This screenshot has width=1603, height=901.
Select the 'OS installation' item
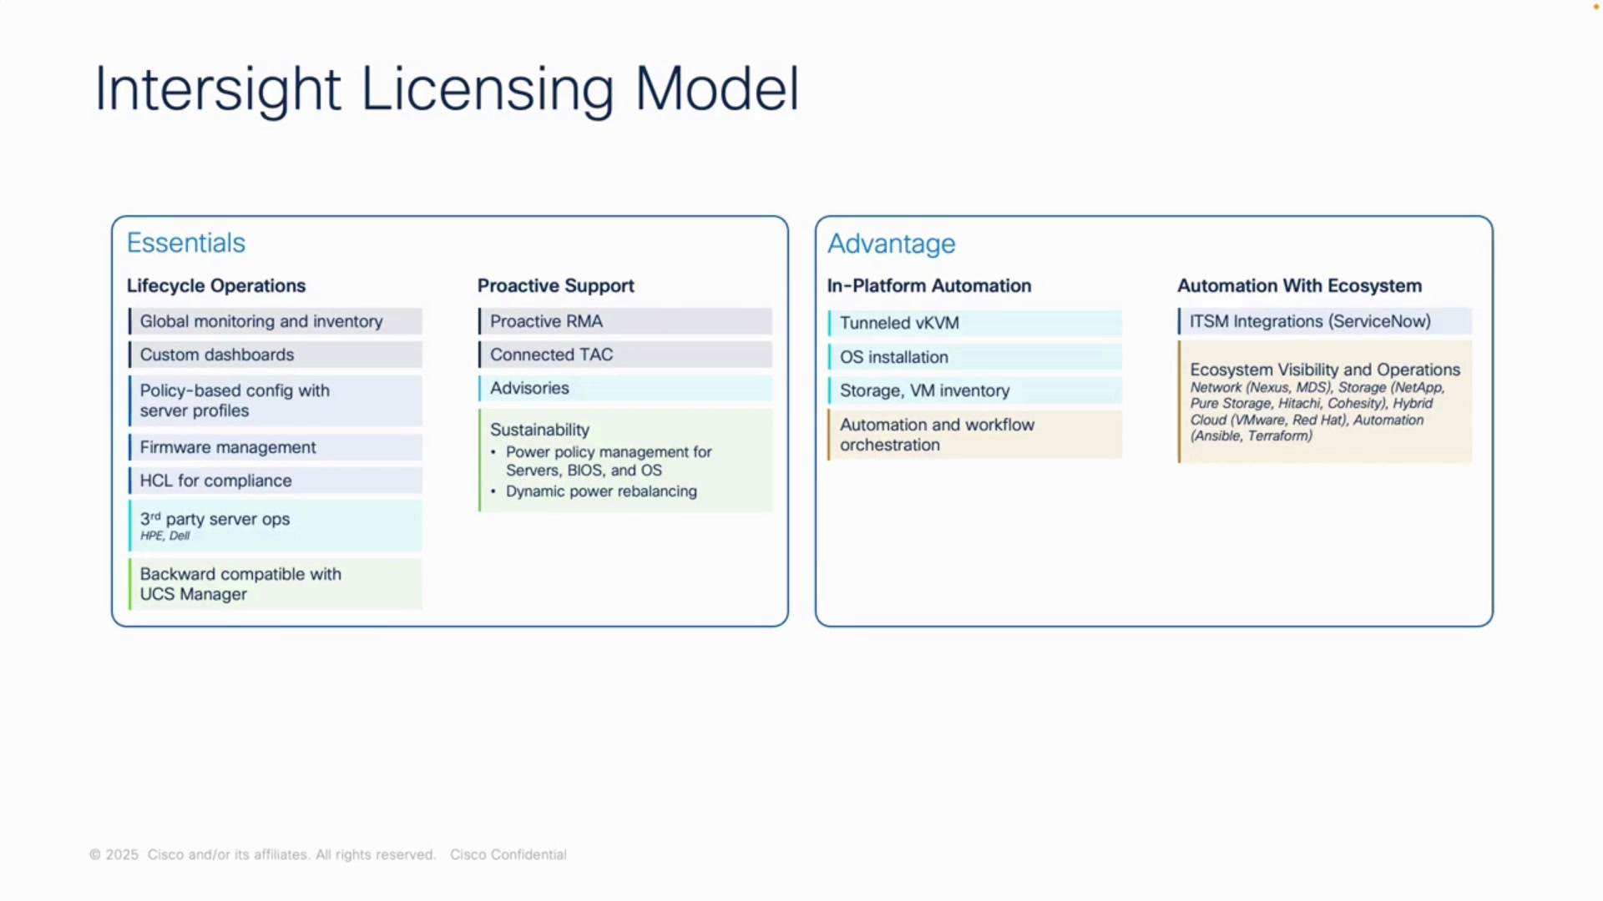[974, 357]
